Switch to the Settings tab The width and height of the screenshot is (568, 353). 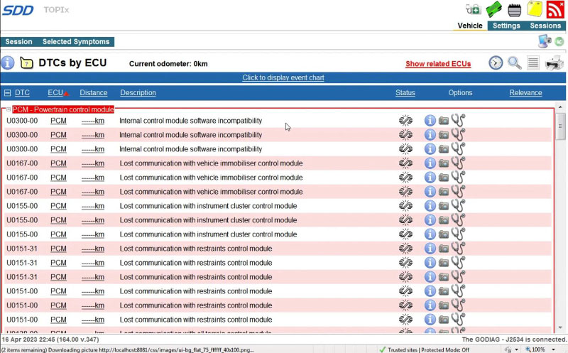[x=506, y=26]
